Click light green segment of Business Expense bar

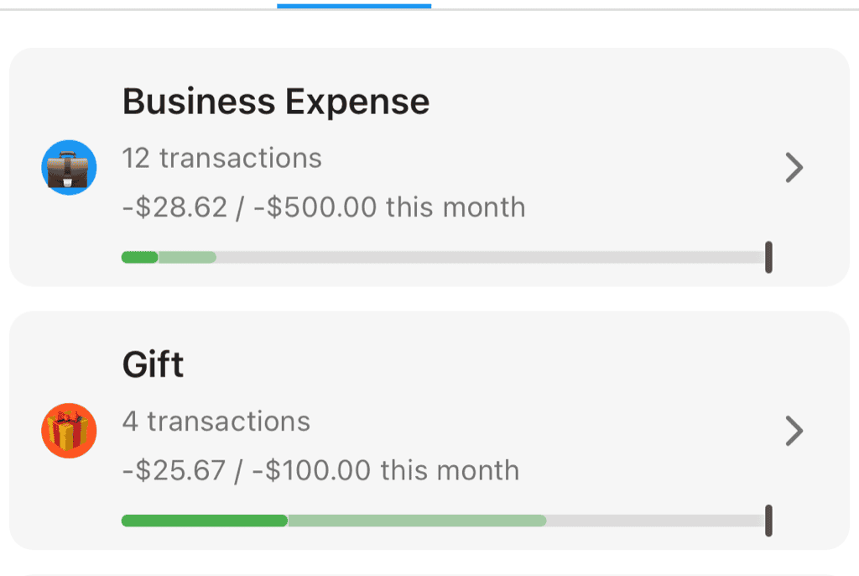(x=187, y=257)
